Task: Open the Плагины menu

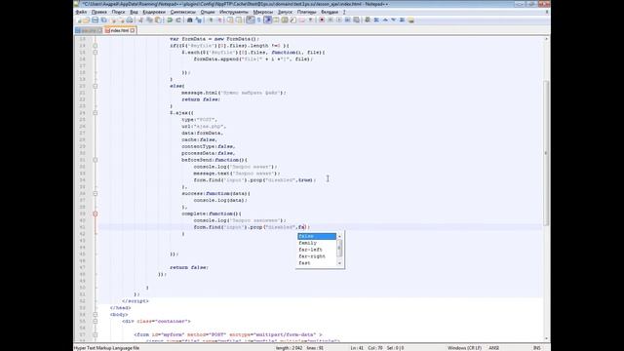Action: pos(306,12)
